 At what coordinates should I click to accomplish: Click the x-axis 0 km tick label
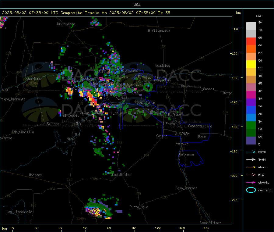tap(36, 228)
